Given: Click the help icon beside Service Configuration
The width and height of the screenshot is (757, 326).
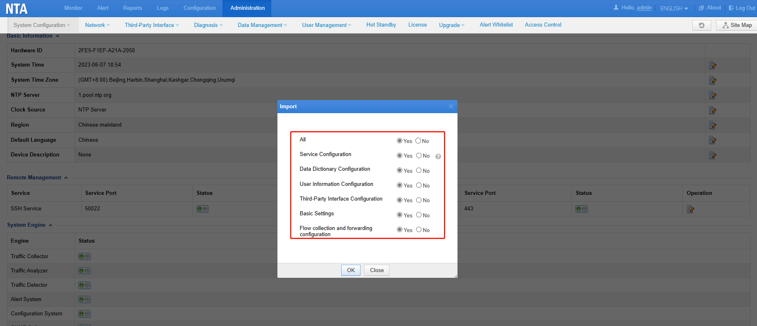Looking at the screenshot, I should pyautogui.click(x=438, y=156).
